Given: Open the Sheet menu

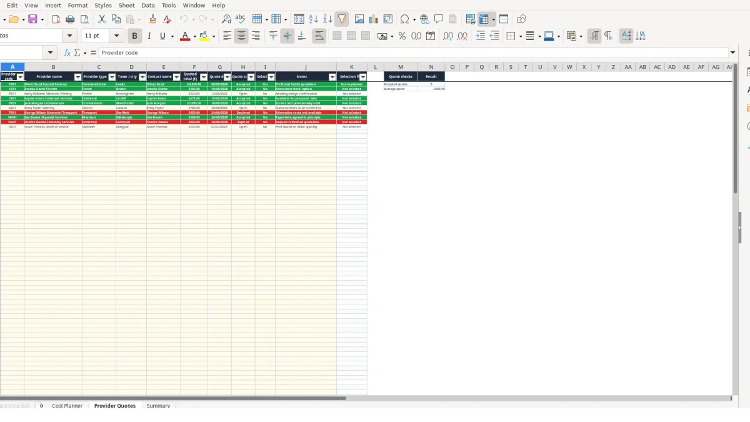Looking at the screenshot, I should (127, 5).
